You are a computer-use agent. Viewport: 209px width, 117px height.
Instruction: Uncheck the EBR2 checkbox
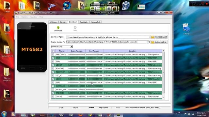click(x=53, y=83)
